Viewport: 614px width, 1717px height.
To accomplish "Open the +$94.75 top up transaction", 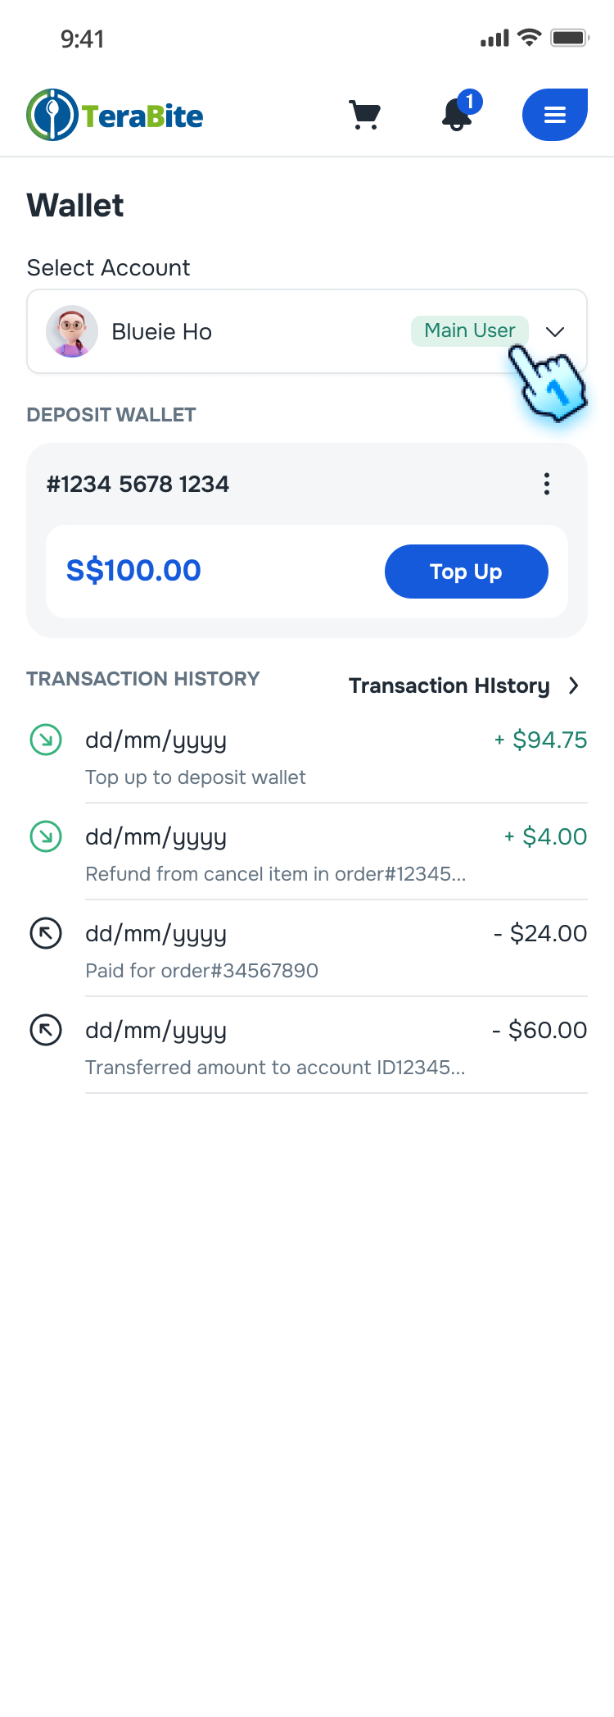I will point(336,758).
